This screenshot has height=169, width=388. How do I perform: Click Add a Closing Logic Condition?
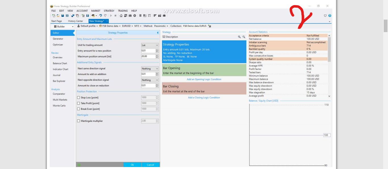(x=204, y=97)
